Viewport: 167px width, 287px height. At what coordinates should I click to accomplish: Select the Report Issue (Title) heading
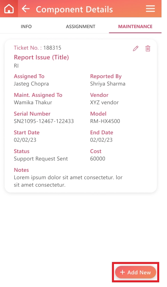coord(41,57)
